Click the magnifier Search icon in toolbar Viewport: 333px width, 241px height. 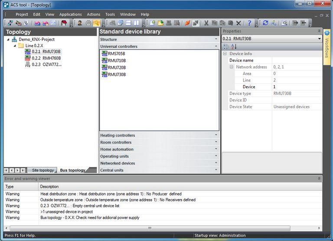284,23
